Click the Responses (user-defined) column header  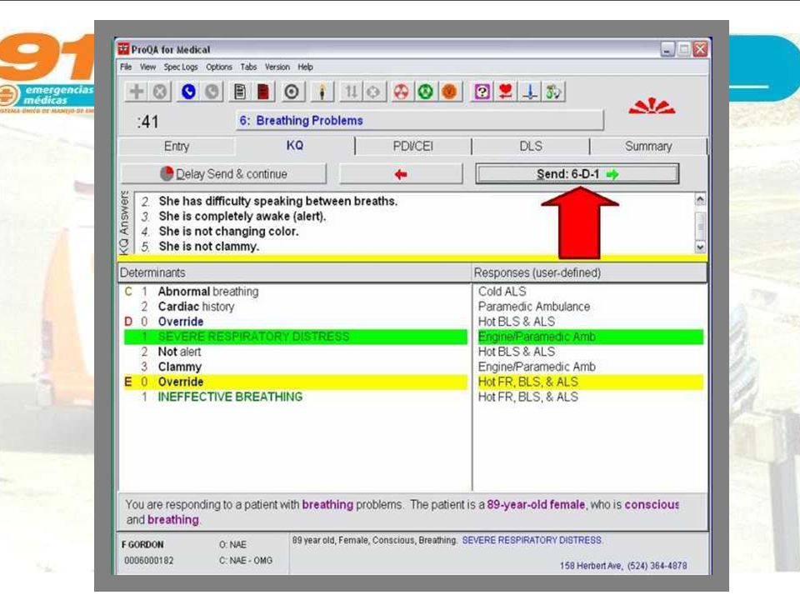[589, 272]
